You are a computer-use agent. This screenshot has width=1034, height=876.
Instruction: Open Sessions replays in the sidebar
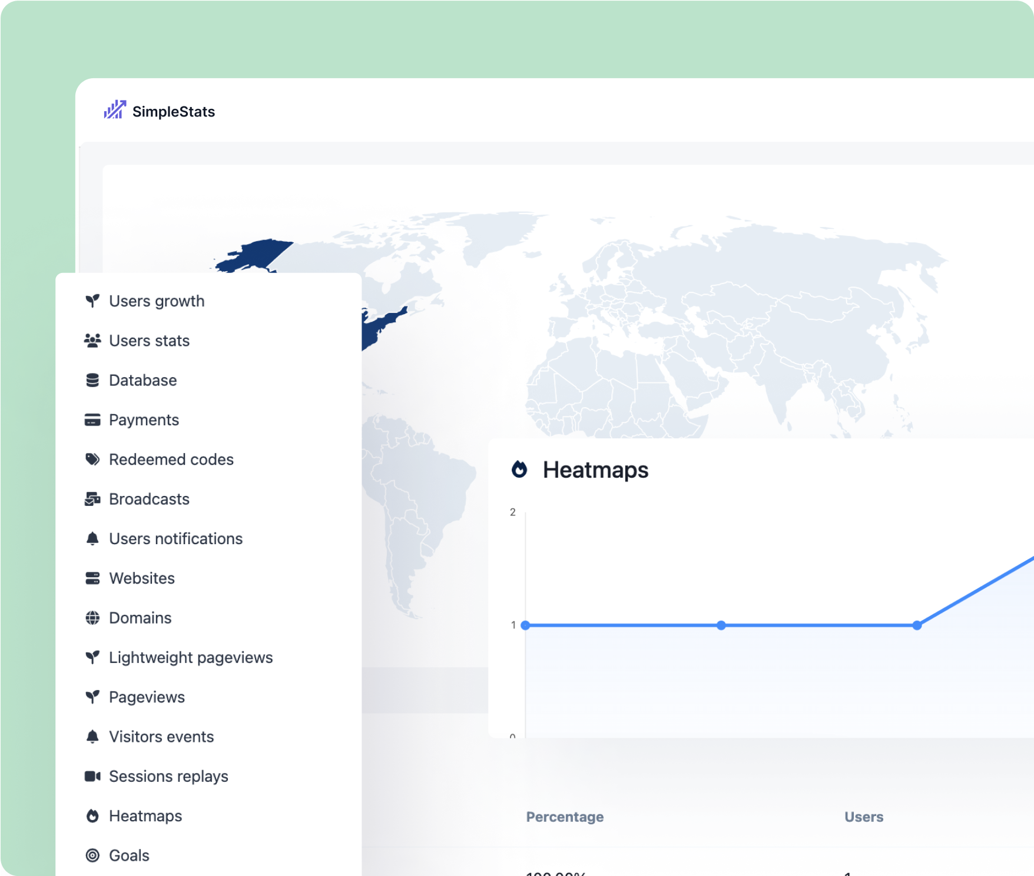pyautogui.click(x=169, y=777)
